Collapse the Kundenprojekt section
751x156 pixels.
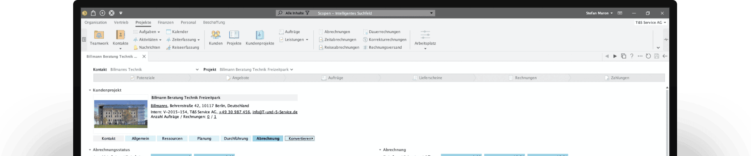(x=90, y=90)
